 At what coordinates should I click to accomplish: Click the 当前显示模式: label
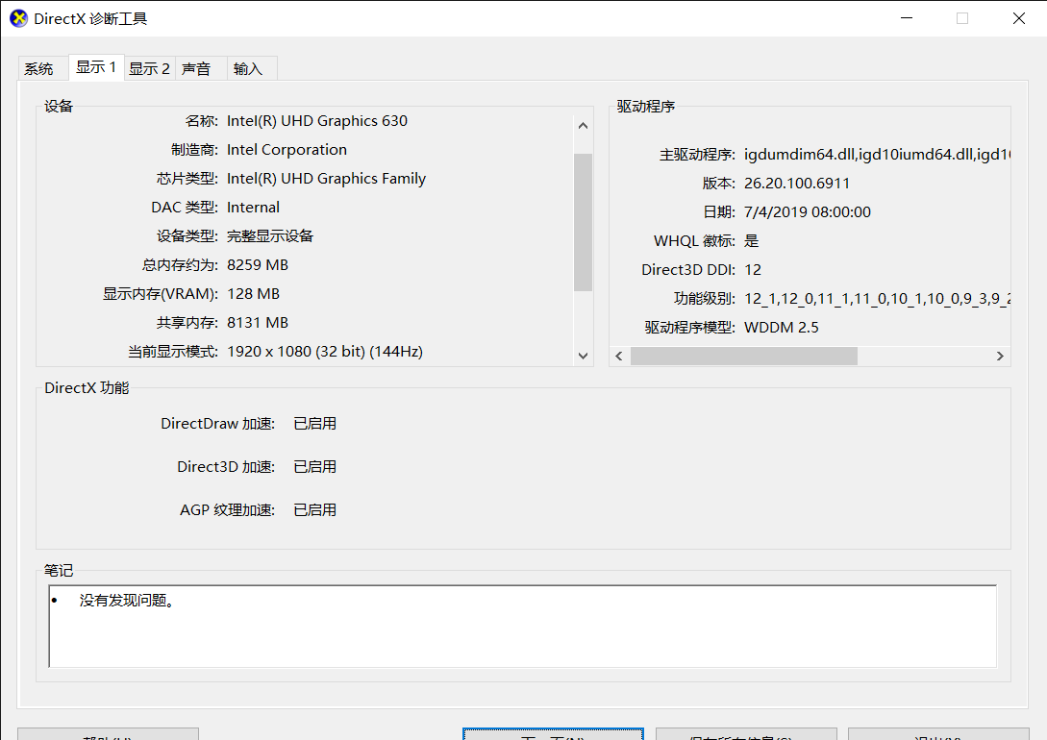tap(173, 352)
